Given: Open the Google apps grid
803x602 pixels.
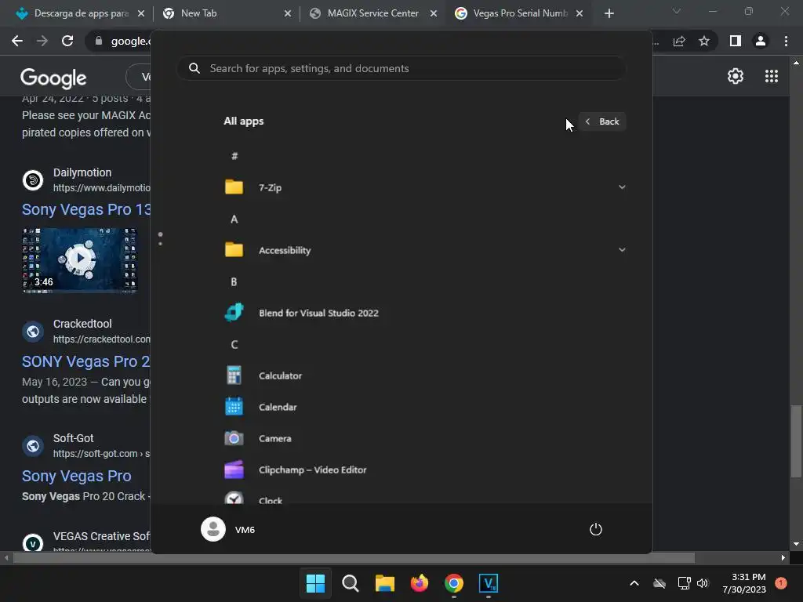Looking at the screenshot, I should [x=772, y=76].
